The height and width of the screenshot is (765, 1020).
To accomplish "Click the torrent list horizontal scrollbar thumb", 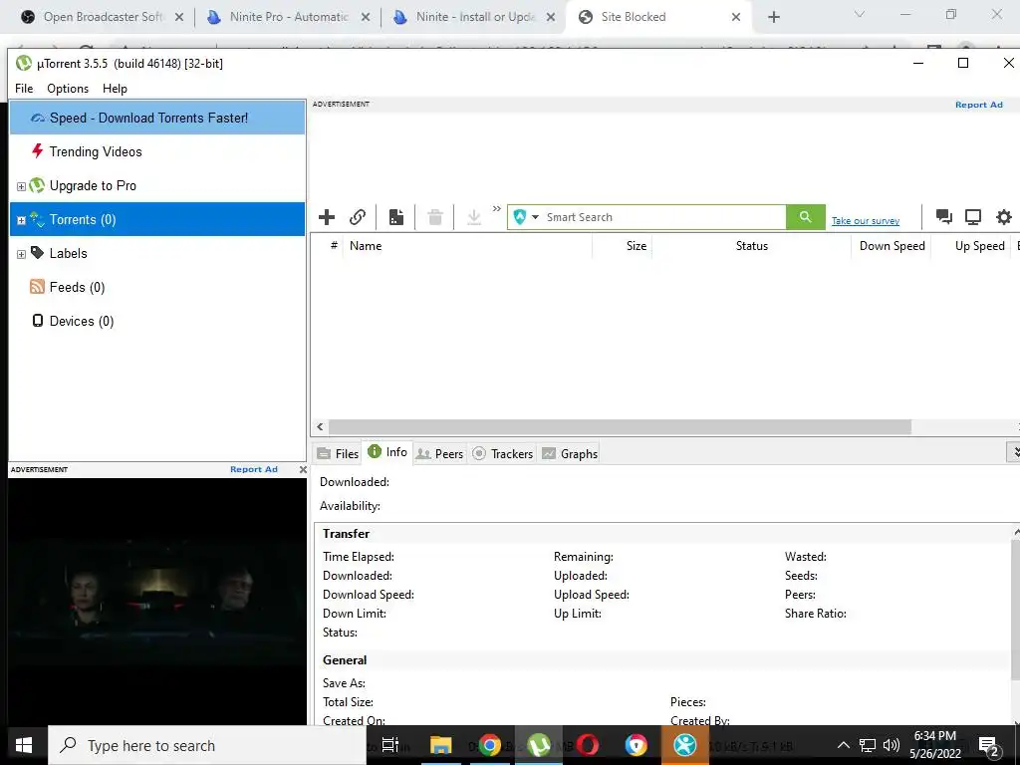I will [620, 426].
